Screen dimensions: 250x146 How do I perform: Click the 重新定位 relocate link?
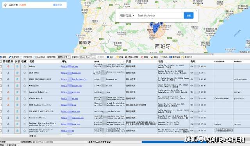[58, 5]
